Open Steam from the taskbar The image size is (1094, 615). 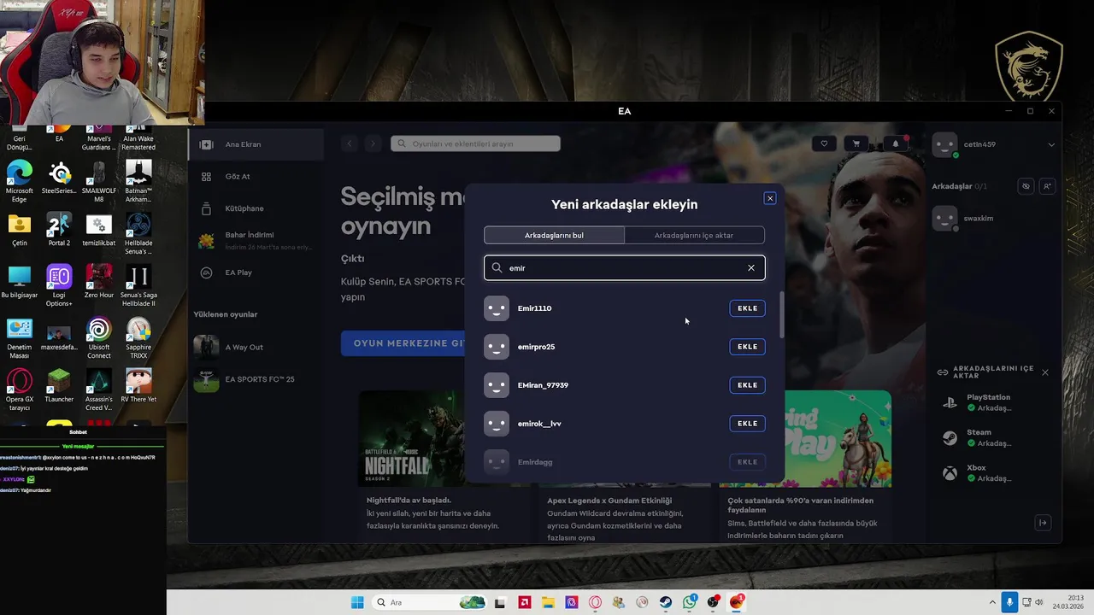point(666,602)
